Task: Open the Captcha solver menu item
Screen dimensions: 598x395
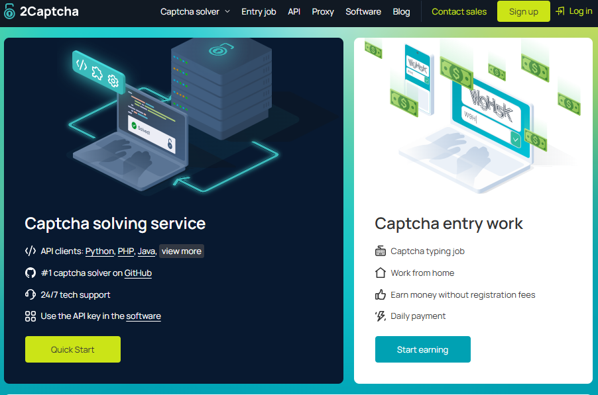Action: (x=190, y=11)
